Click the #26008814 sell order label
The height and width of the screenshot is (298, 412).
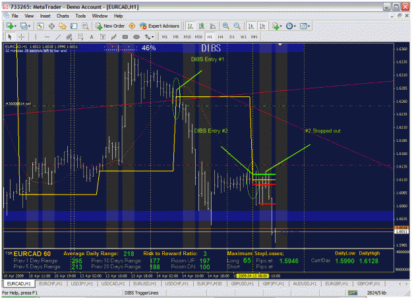[x=18, y=104]
